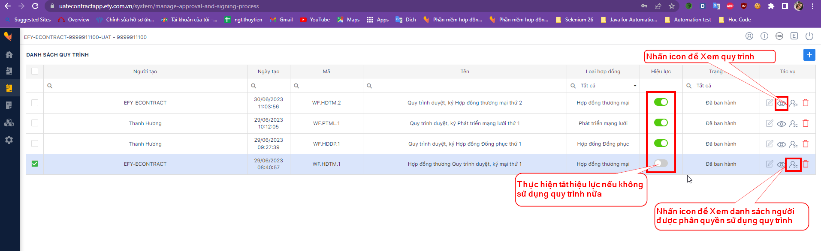
Task: Sort by the Ngày tạo column header
Action: click(269, 72)
